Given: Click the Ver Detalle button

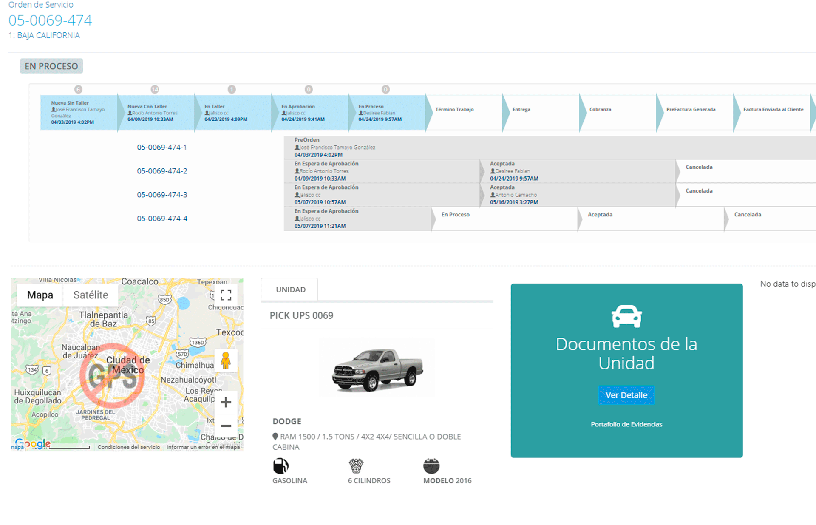Looking at the screenshot, I should [x=626, y=395].
